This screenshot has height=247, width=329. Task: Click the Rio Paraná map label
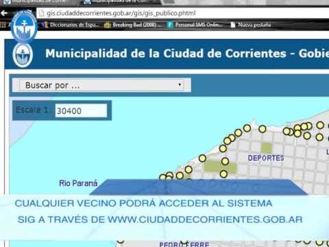78,183
